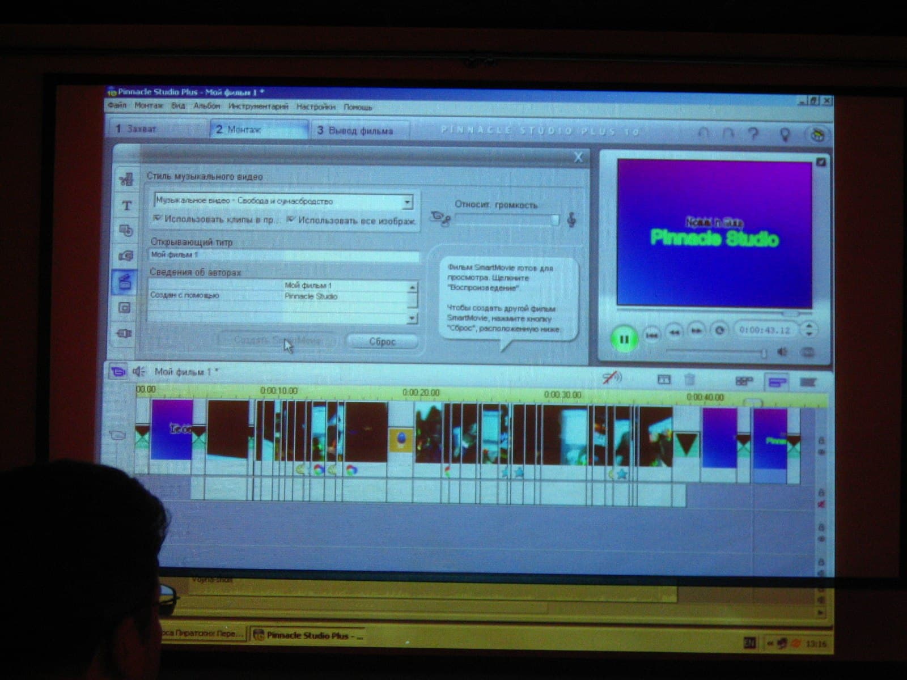
Task: Open the frame grabber tool in the toolbox
Action: pyautogui.click(x=125, y=256)
